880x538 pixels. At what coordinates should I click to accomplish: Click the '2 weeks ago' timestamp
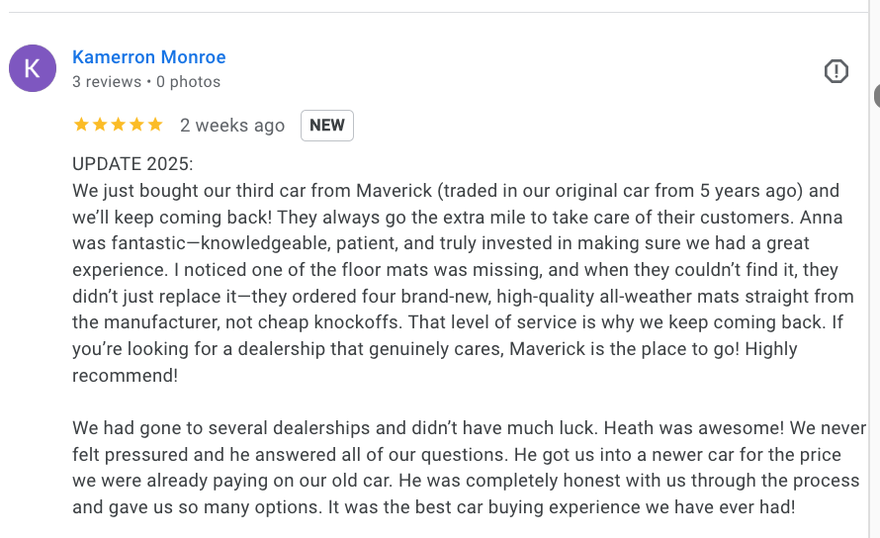coord(232,126)
